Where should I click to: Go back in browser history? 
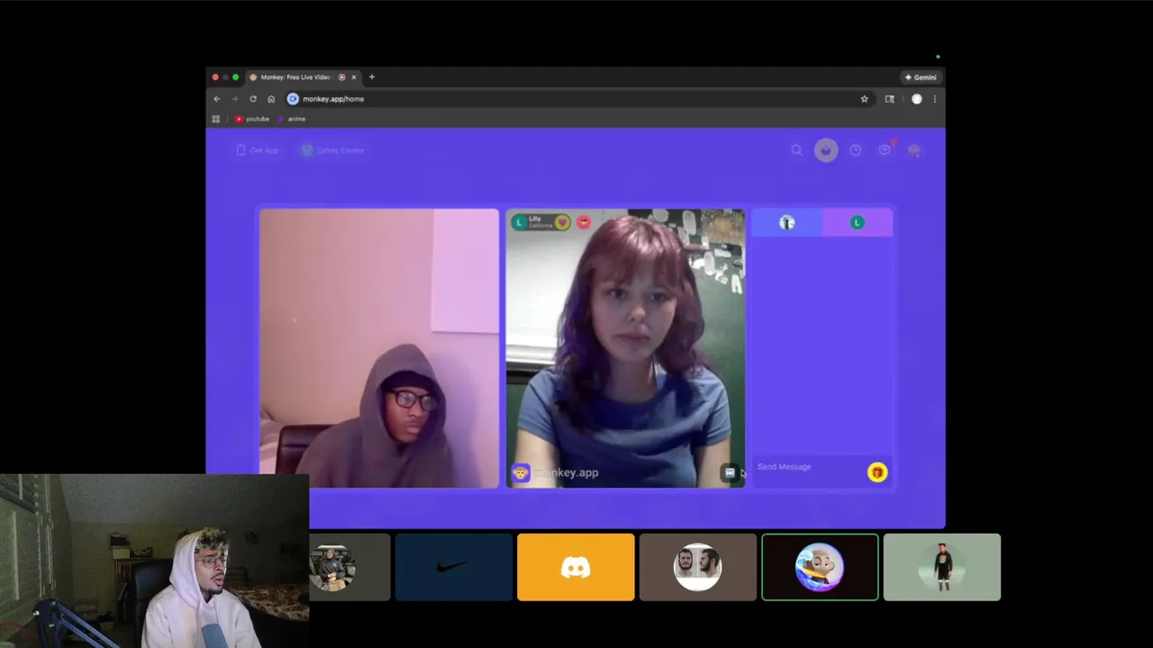[x=217, y=99]
